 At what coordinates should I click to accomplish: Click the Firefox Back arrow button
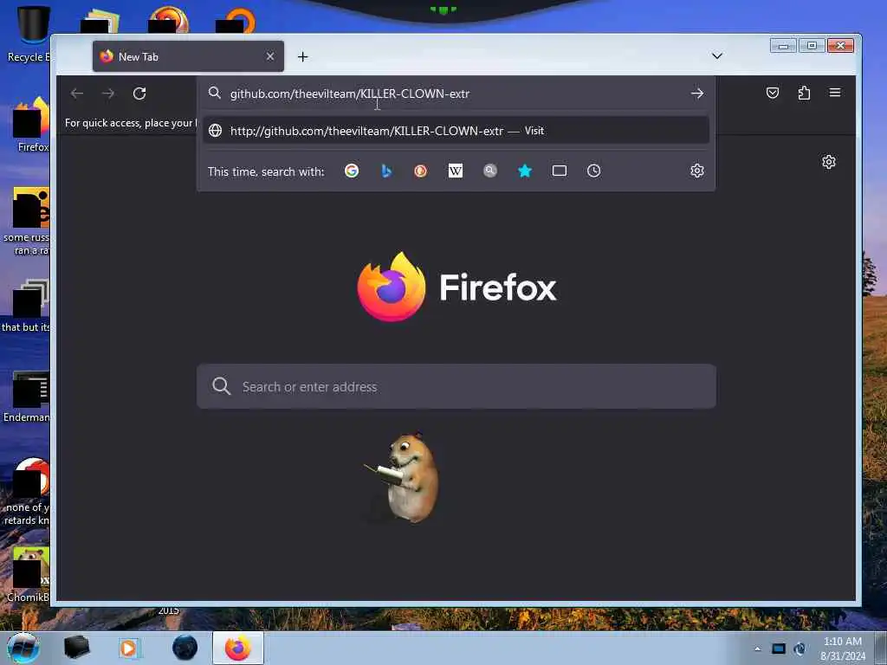click(77, 94)
